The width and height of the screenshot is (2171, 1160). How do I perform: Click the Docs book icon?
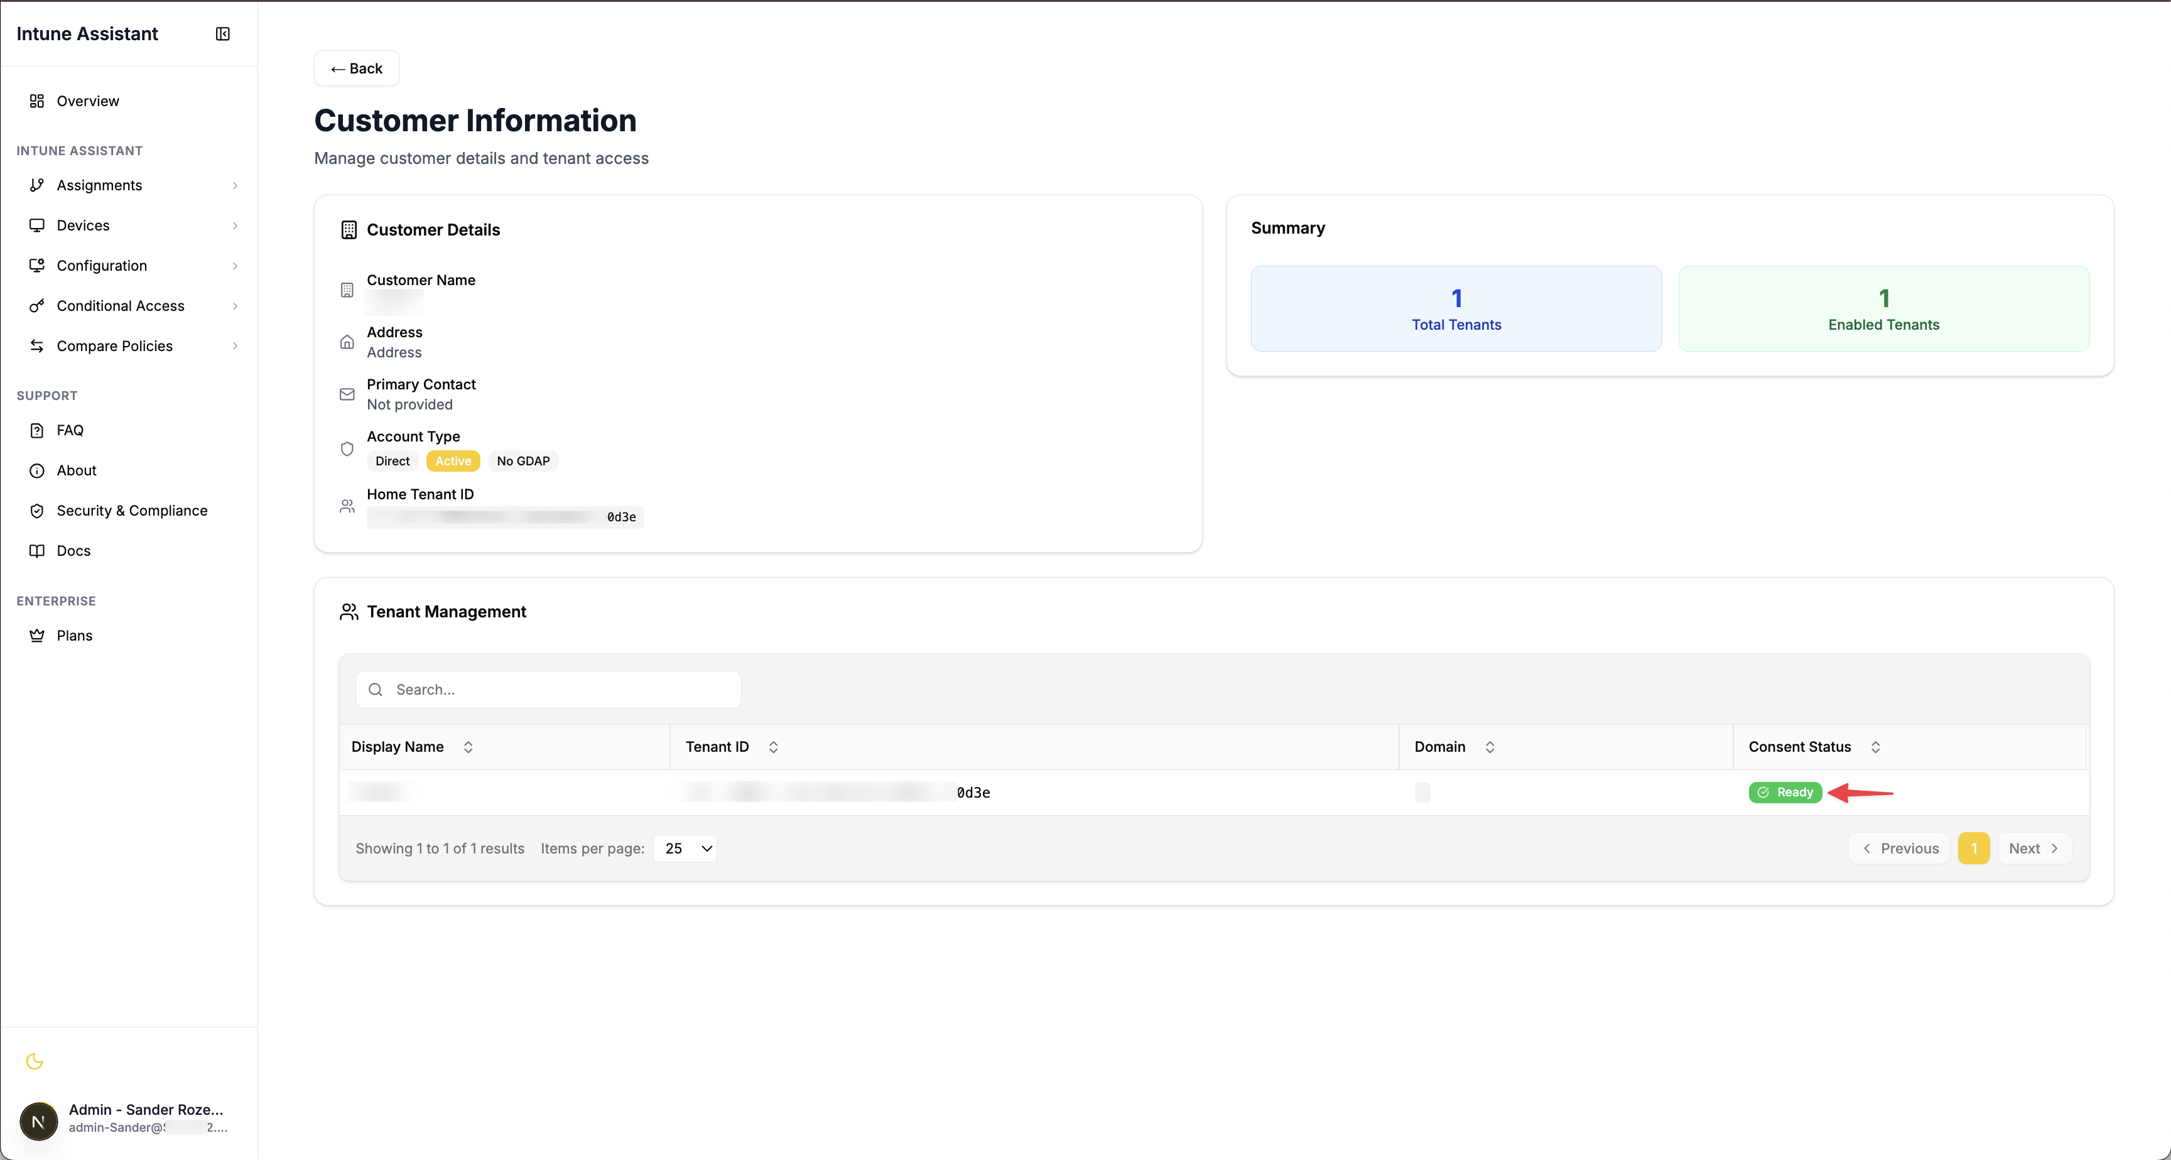(x=36, y=551)
